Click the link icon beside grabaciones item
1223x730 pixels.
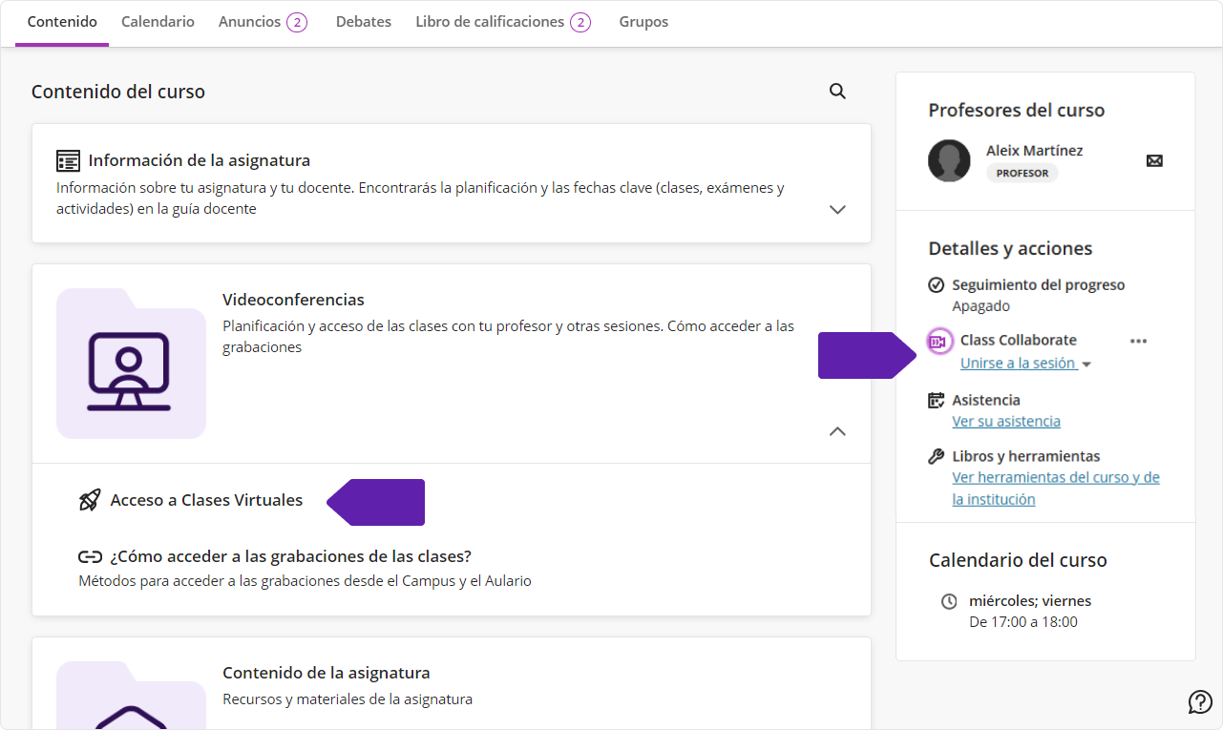pos(90,556)
